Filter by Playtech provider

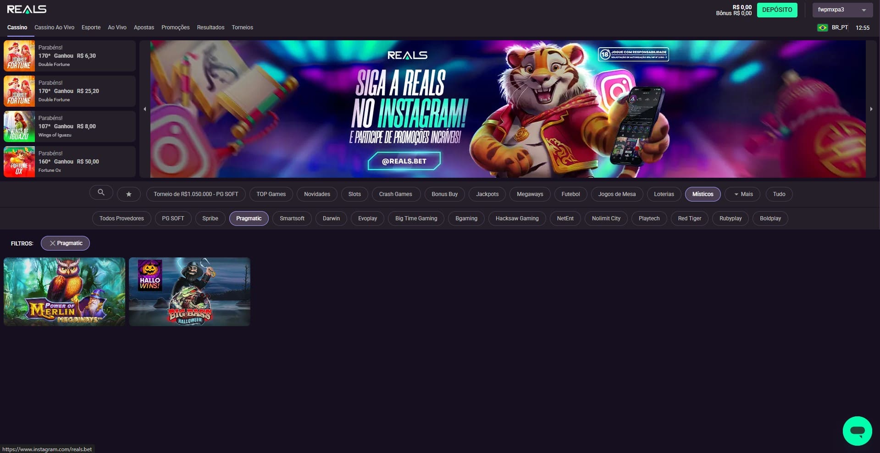click(649, 218)
